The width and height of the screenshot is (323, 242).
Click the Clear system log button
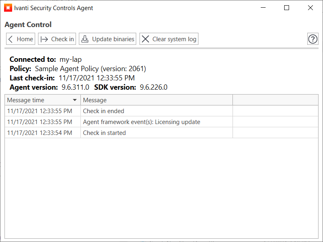[x=169, y=39]
